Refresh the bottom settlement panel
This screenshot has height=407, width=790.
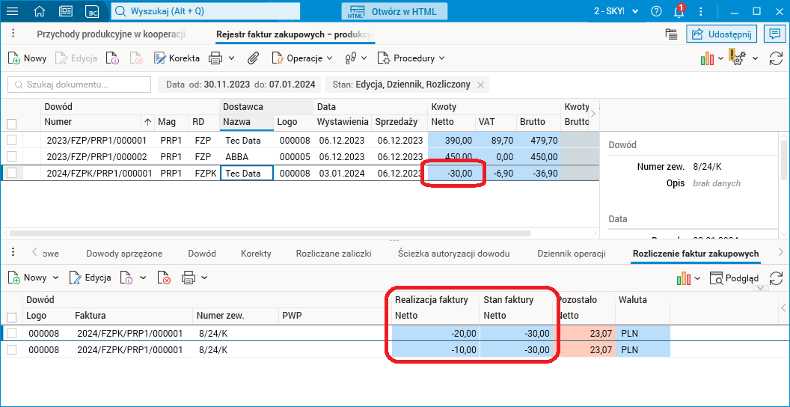[775, 278]
